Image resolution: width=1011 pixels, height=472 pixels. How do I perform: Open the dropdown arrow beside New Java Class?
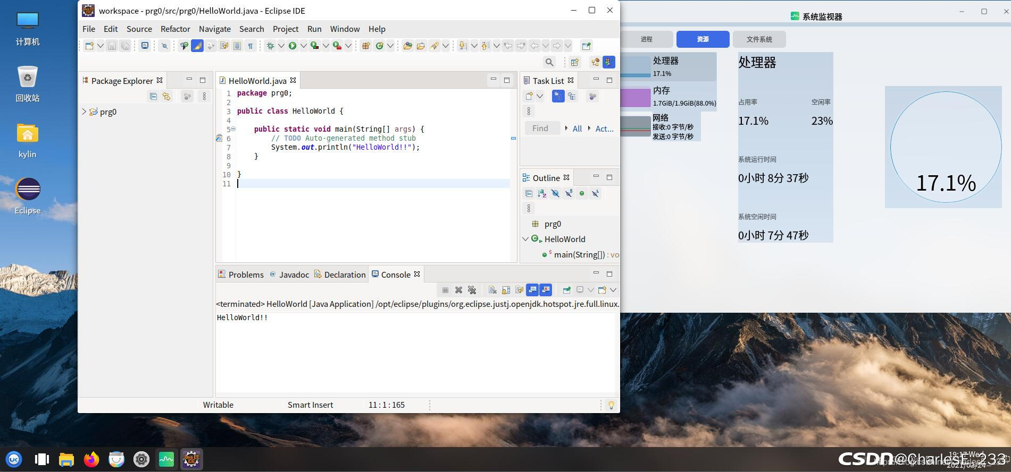tap(390, 46)
